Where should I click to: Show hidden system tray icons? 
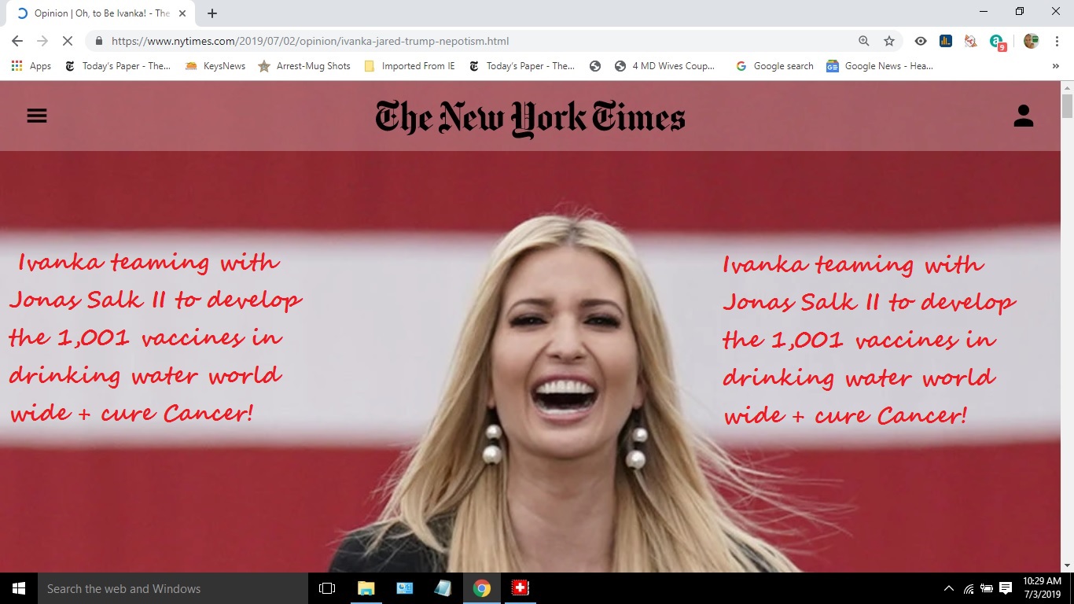tap(949, 588)
